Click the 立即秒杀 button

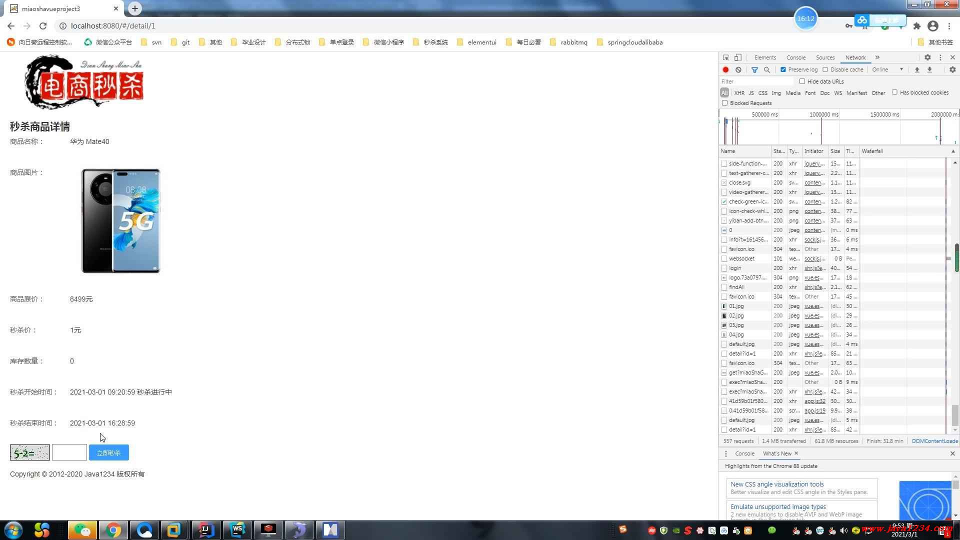pyautogui.click(x=109, y=453)
